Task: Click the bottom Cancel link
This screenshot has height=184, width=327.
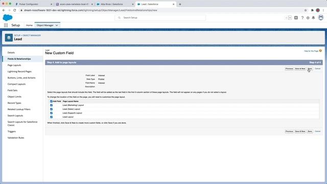Action: tap(317, 131)
